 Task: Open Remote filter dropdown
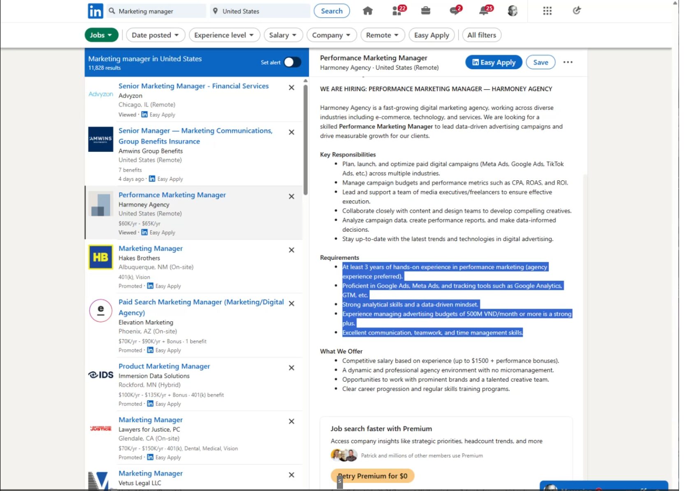click(x=382, y=35)
